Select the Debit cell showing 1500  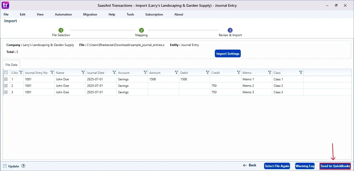tap(194, 79)
